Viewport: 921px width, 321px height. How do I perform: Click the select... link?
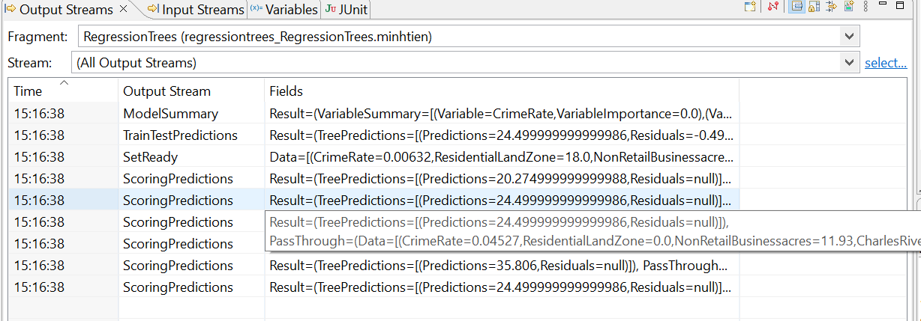tap(886, 63)
